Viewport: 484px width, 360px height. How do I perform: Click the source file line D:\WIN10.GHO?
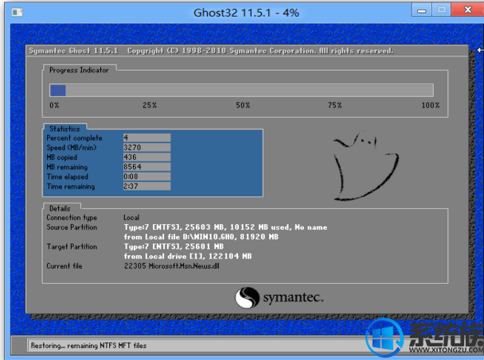coord(201,237)
